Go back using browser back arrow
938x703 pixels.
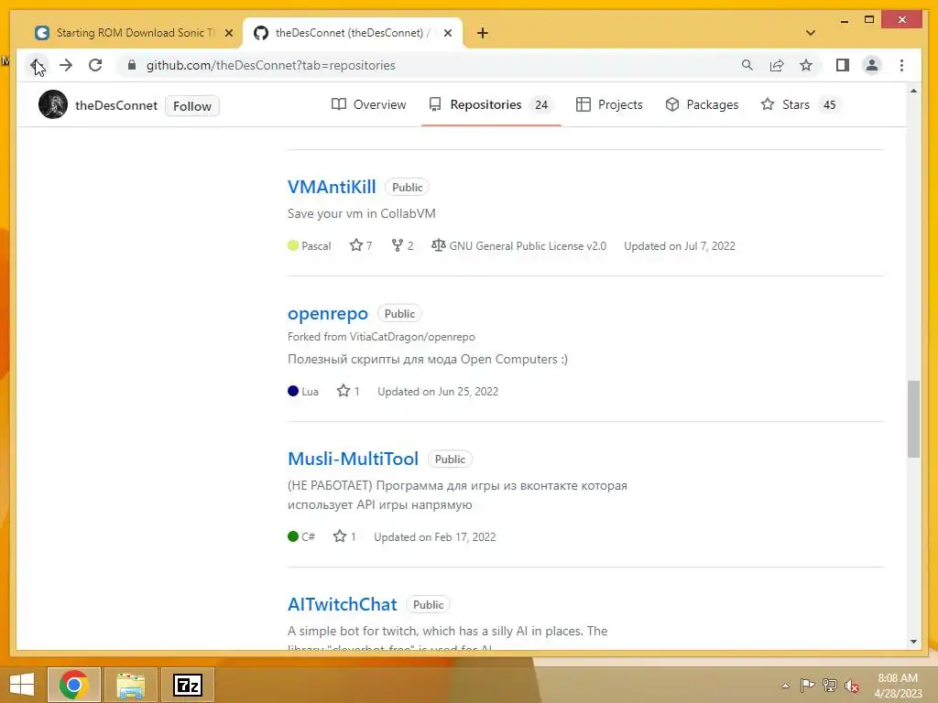(x=37, y=65)
